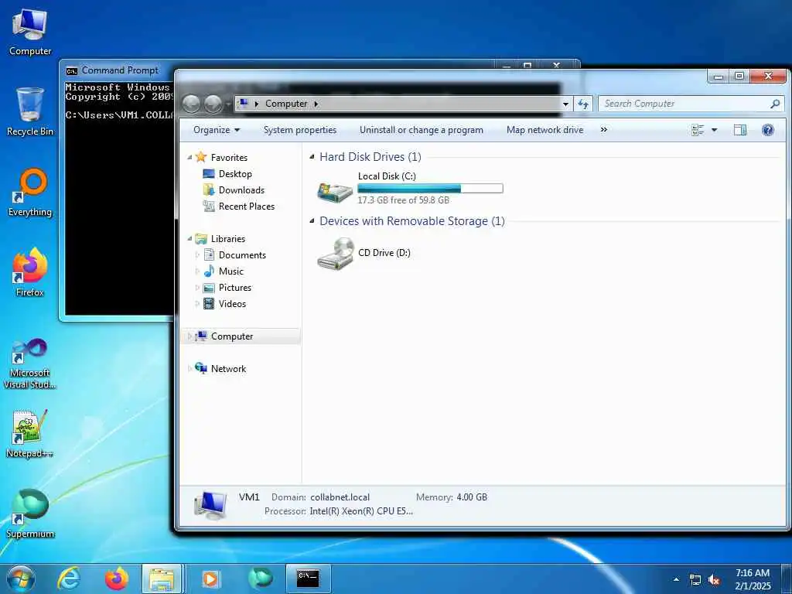Click the Change your view icon
Image resolution: width=792 pixels, height=594 pixels.
698,130
